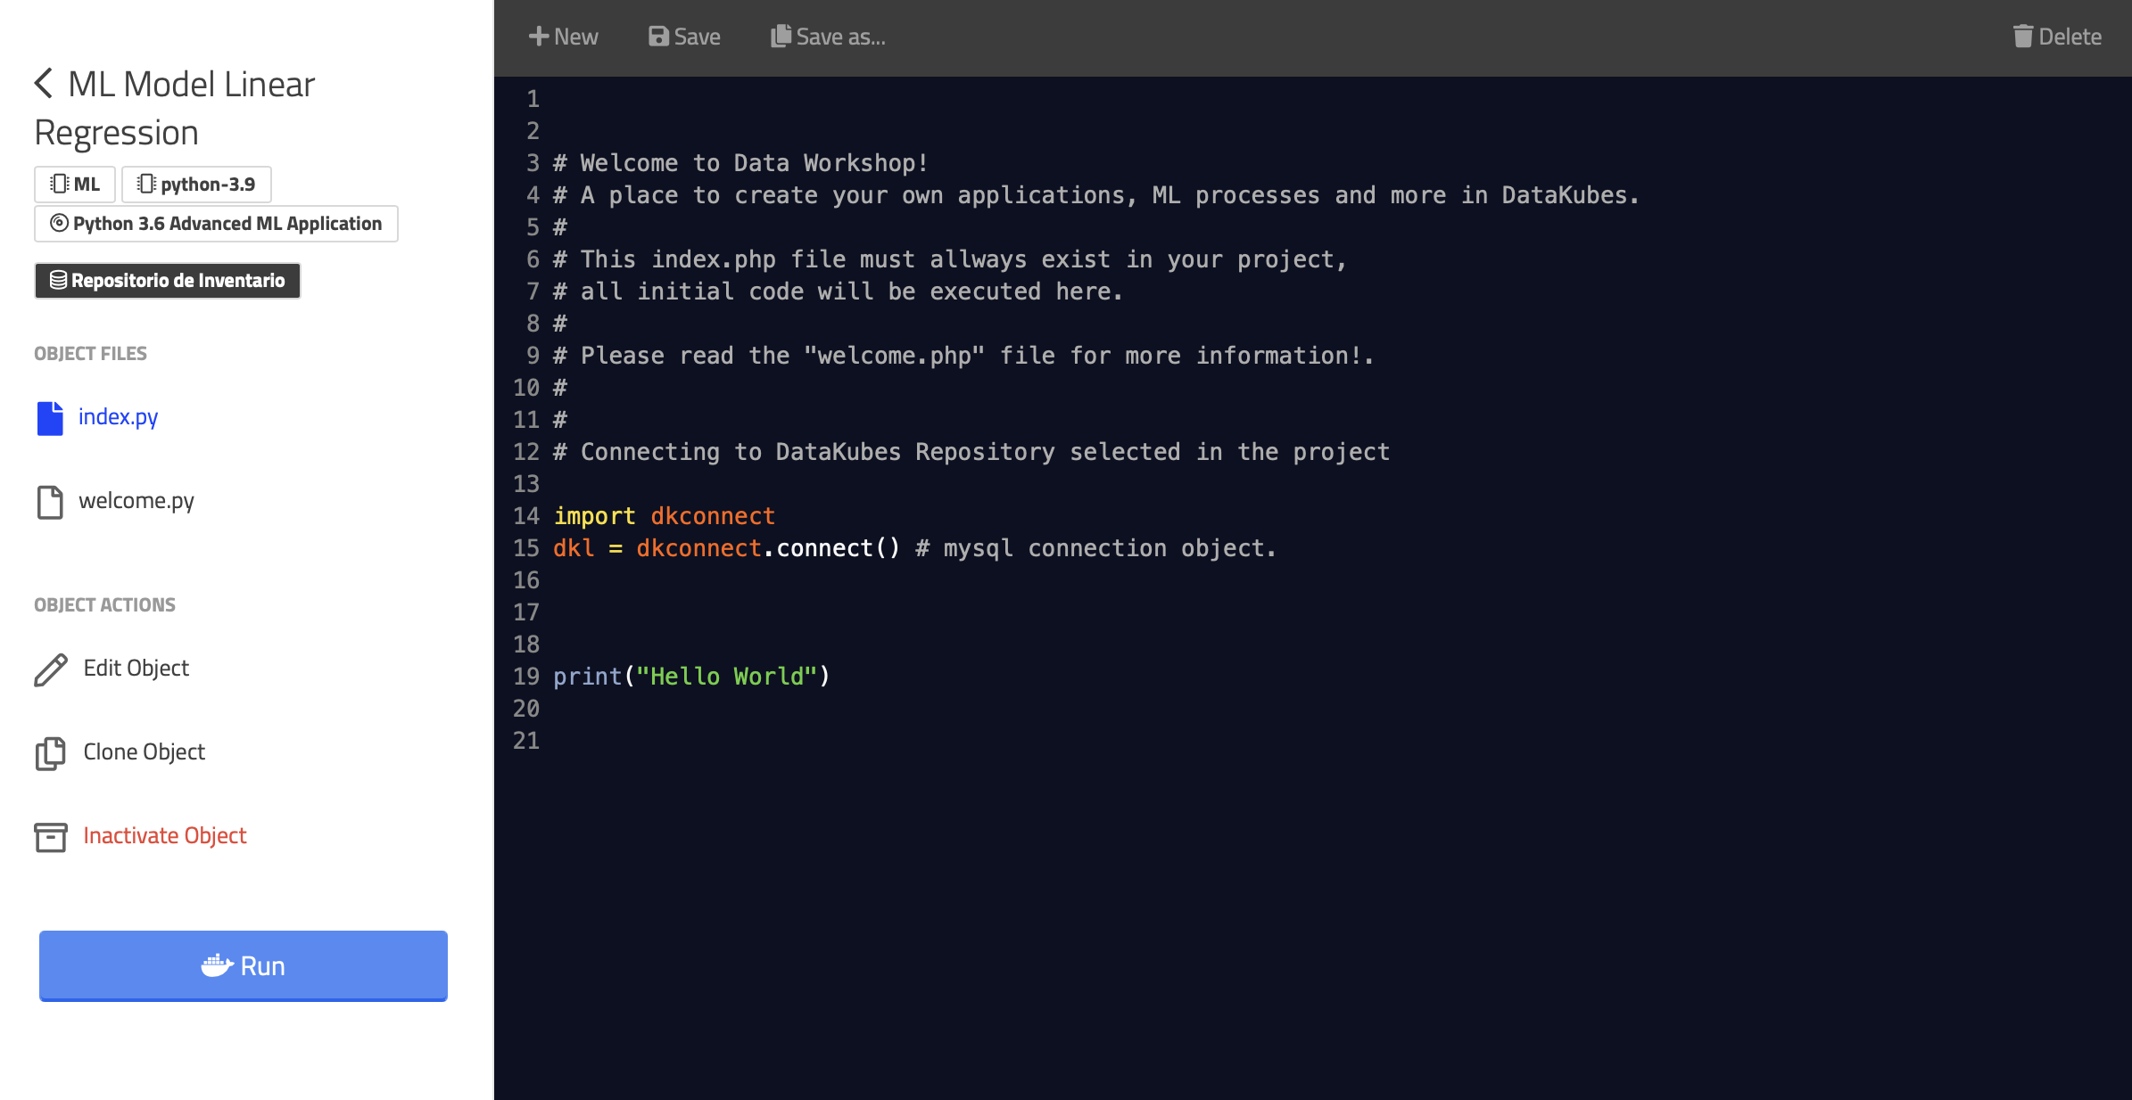This screenshot has width=2132, height=1100.
Task: Select the python-3.9 tag badge
Action: tap(196, 185)
